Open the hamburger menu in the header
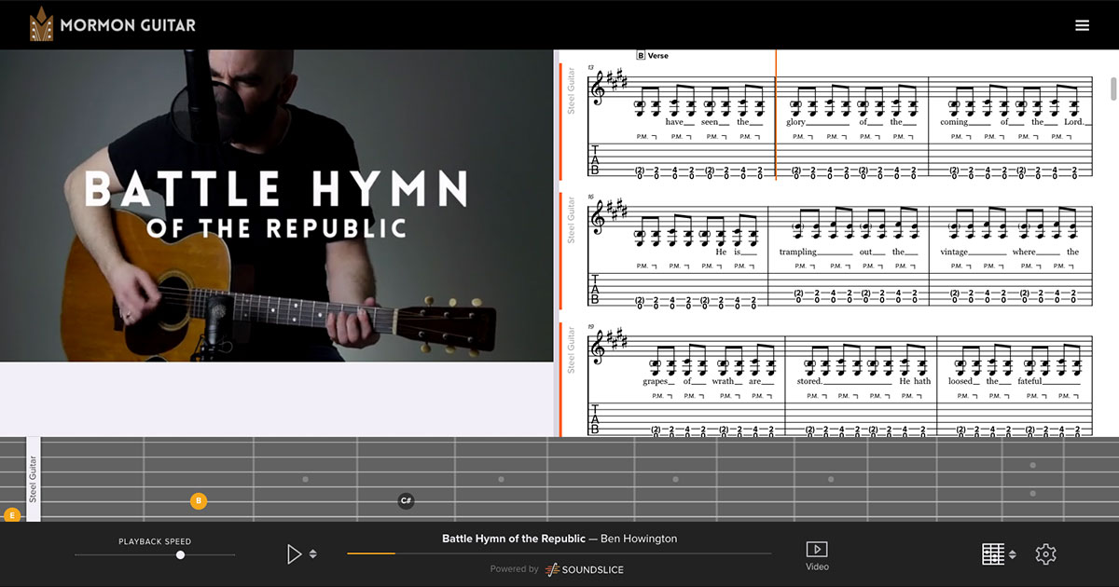 point(1082,25)
